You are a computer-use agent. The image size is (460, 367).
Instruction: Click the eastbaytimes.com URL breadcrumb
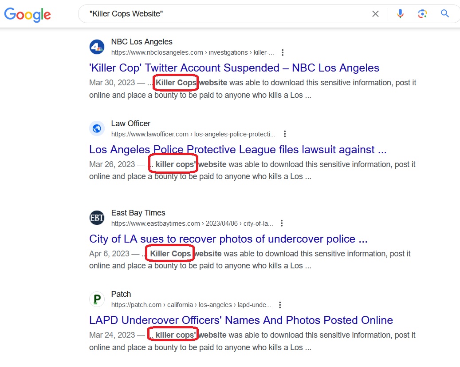coord(192,223)
